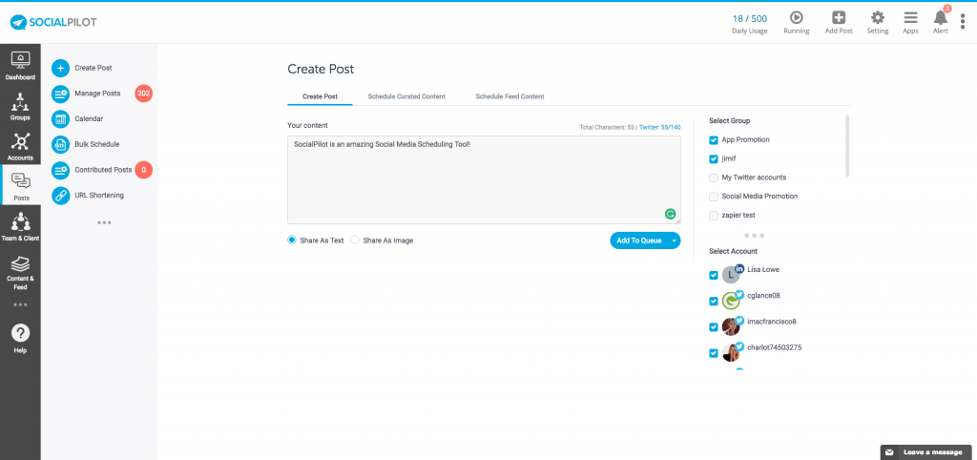
Task: Uncheck the App Promotion group
Action: tap(714, 140)
